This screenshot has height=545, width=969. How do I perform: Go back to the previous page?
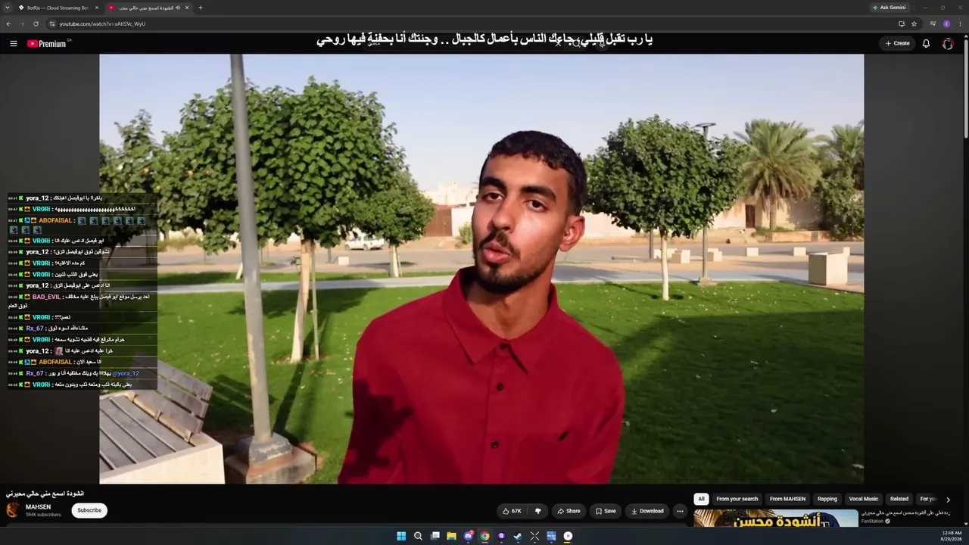[9, 23]
